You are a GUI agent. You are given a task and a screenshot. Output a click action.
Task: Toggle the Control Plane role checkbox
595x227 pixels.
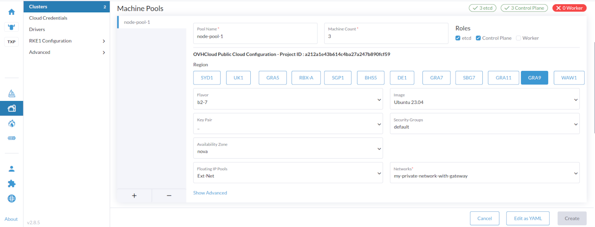click(478, 38)
